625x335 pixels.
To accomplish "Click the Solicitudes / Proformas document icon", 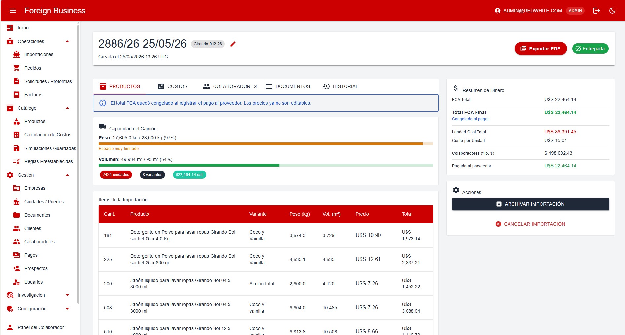I will pyautogui.click(x=16, y=81).
